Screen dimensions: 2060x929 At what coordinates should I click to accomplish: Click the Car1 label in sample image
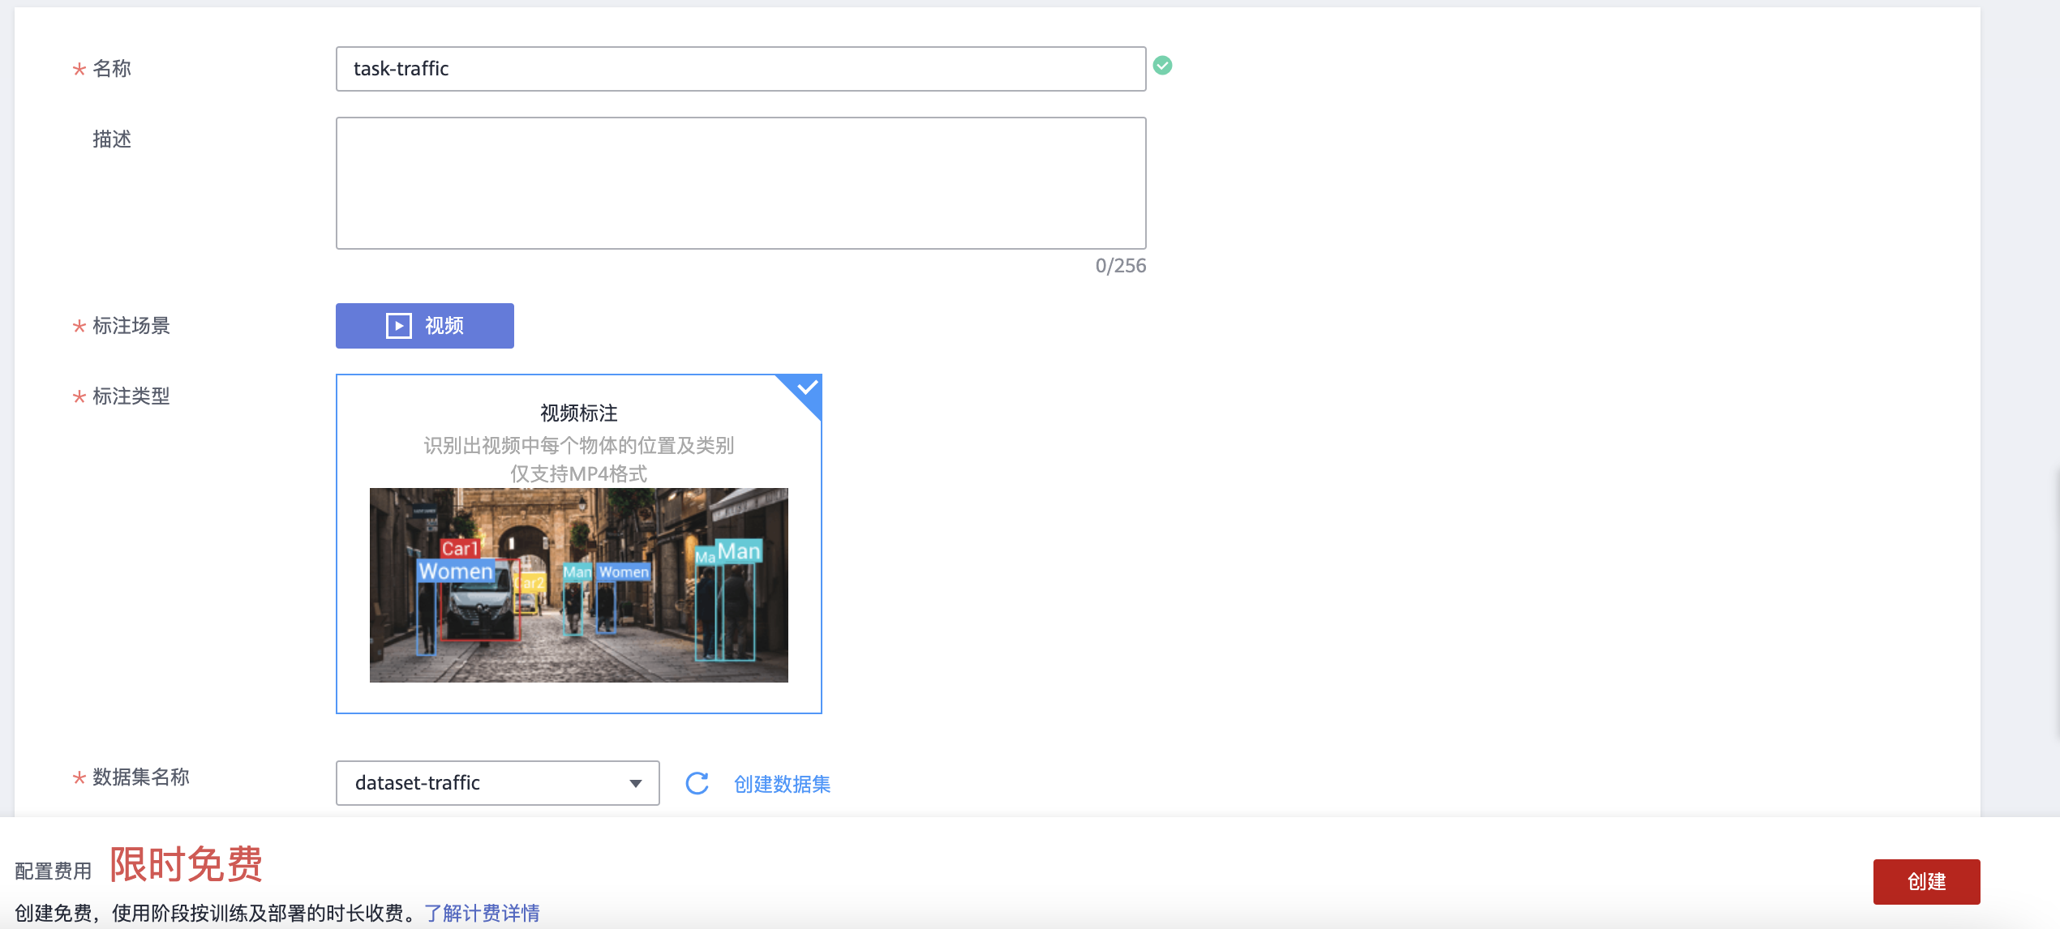(459, 549)
